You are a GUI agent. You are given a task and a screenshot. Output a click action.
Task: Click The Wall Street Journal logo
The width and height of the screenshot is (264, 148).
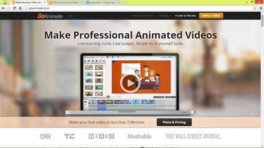pyautogui.click(x=193, y=136)
